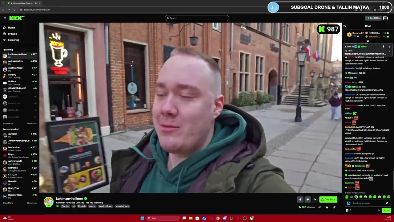Image resolution: width=394 pixels, height=222 pixels.
Task: Open Home in the sidebar
Action: tap(20, 28)
